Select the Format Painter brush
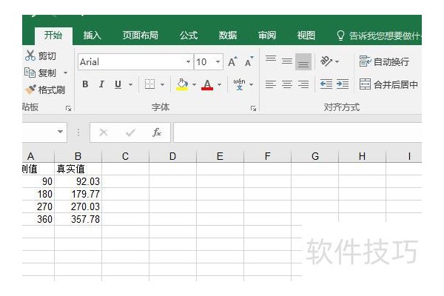 click(x=30, y=90)
